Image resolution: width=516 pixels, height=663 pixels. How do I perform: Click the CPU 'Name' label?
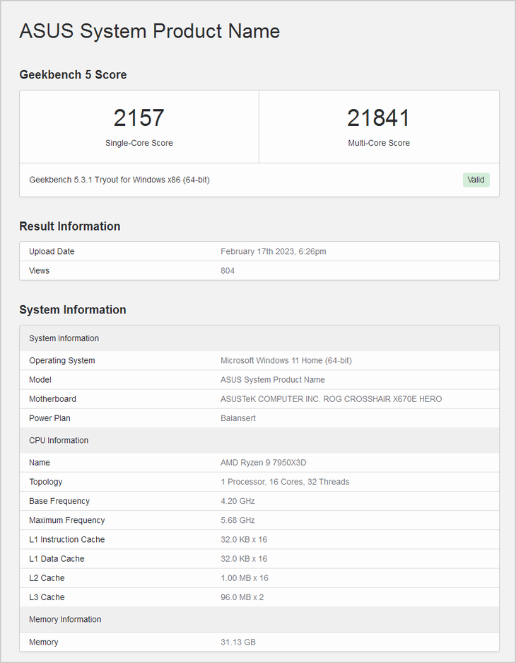40,463
